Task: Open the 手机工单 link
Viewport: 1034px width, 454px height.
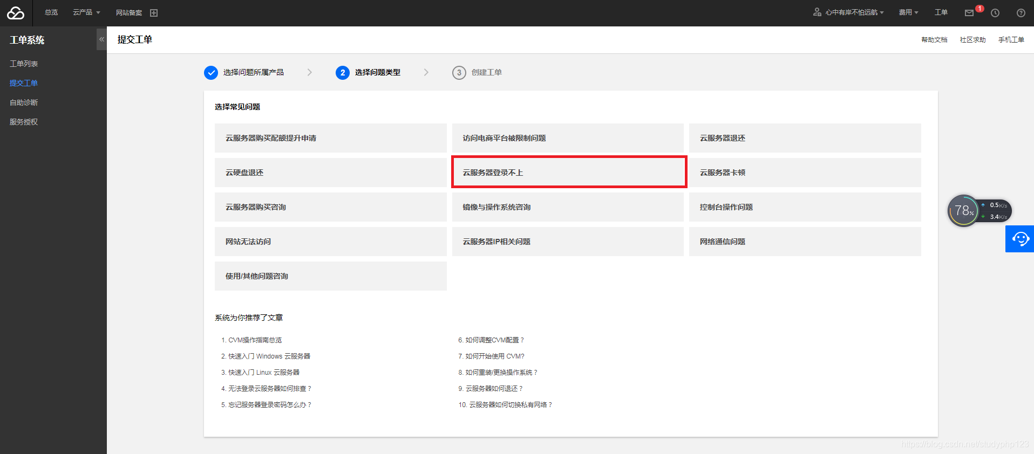Action: point(1011,40)
